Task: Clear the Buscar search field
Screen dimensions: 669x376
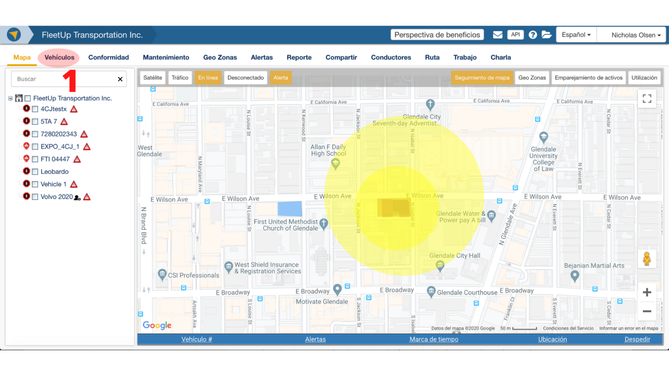Action: coord(120,79)
